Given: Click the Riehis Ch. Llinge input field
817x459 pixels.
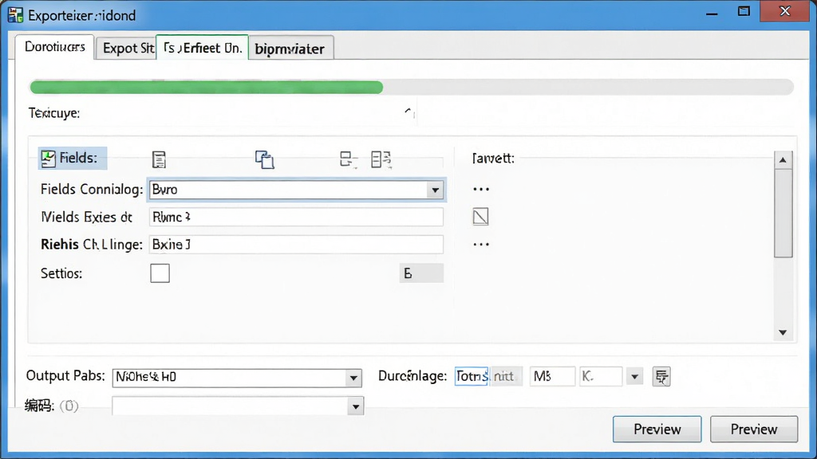Looking at the screenshot, I should point(296,245).
